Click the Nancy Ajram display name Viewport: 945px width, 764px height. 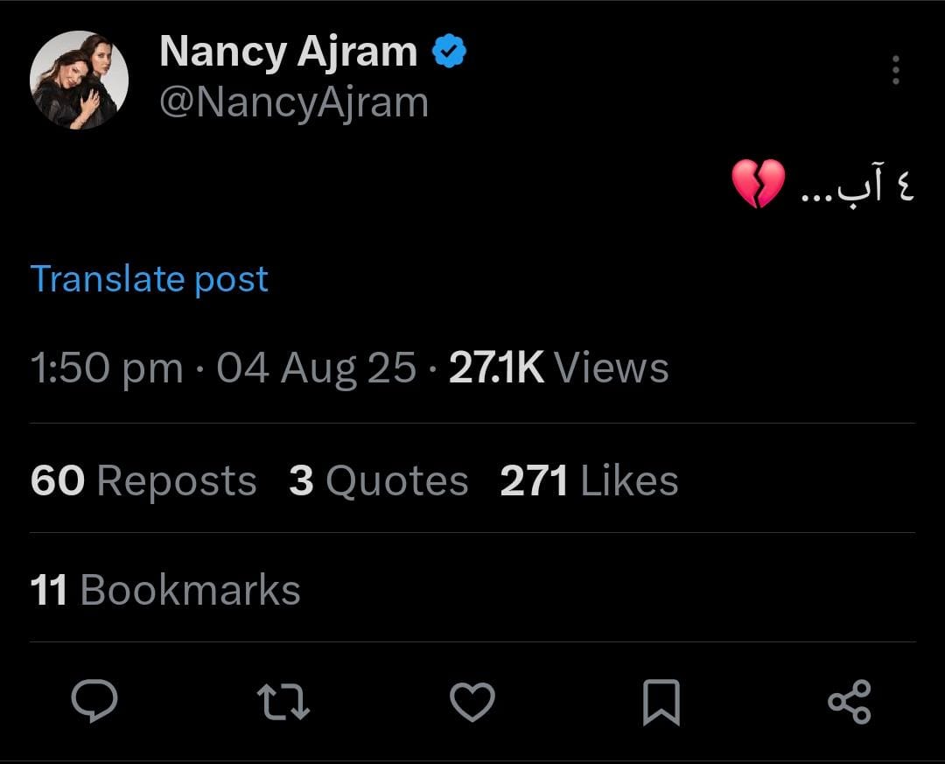click(x=289, y=53)
